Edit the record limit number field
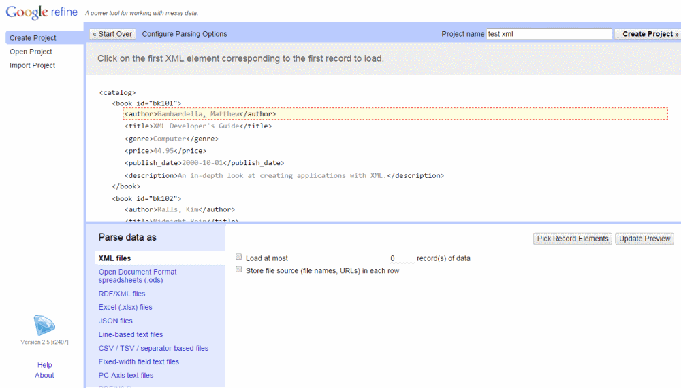The image size is (681, 388). (402, 258)
